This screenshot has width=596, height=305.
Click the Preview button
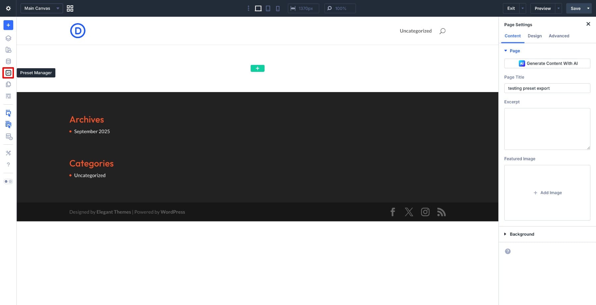pos(542,8)
